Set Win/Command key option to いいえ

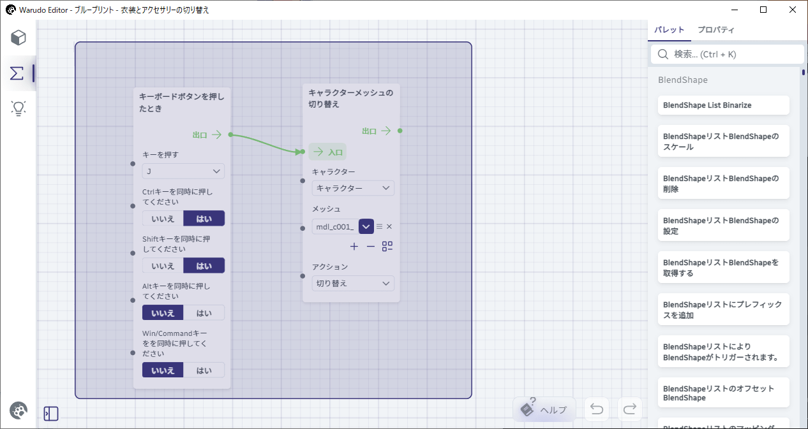tap(163, 370)
